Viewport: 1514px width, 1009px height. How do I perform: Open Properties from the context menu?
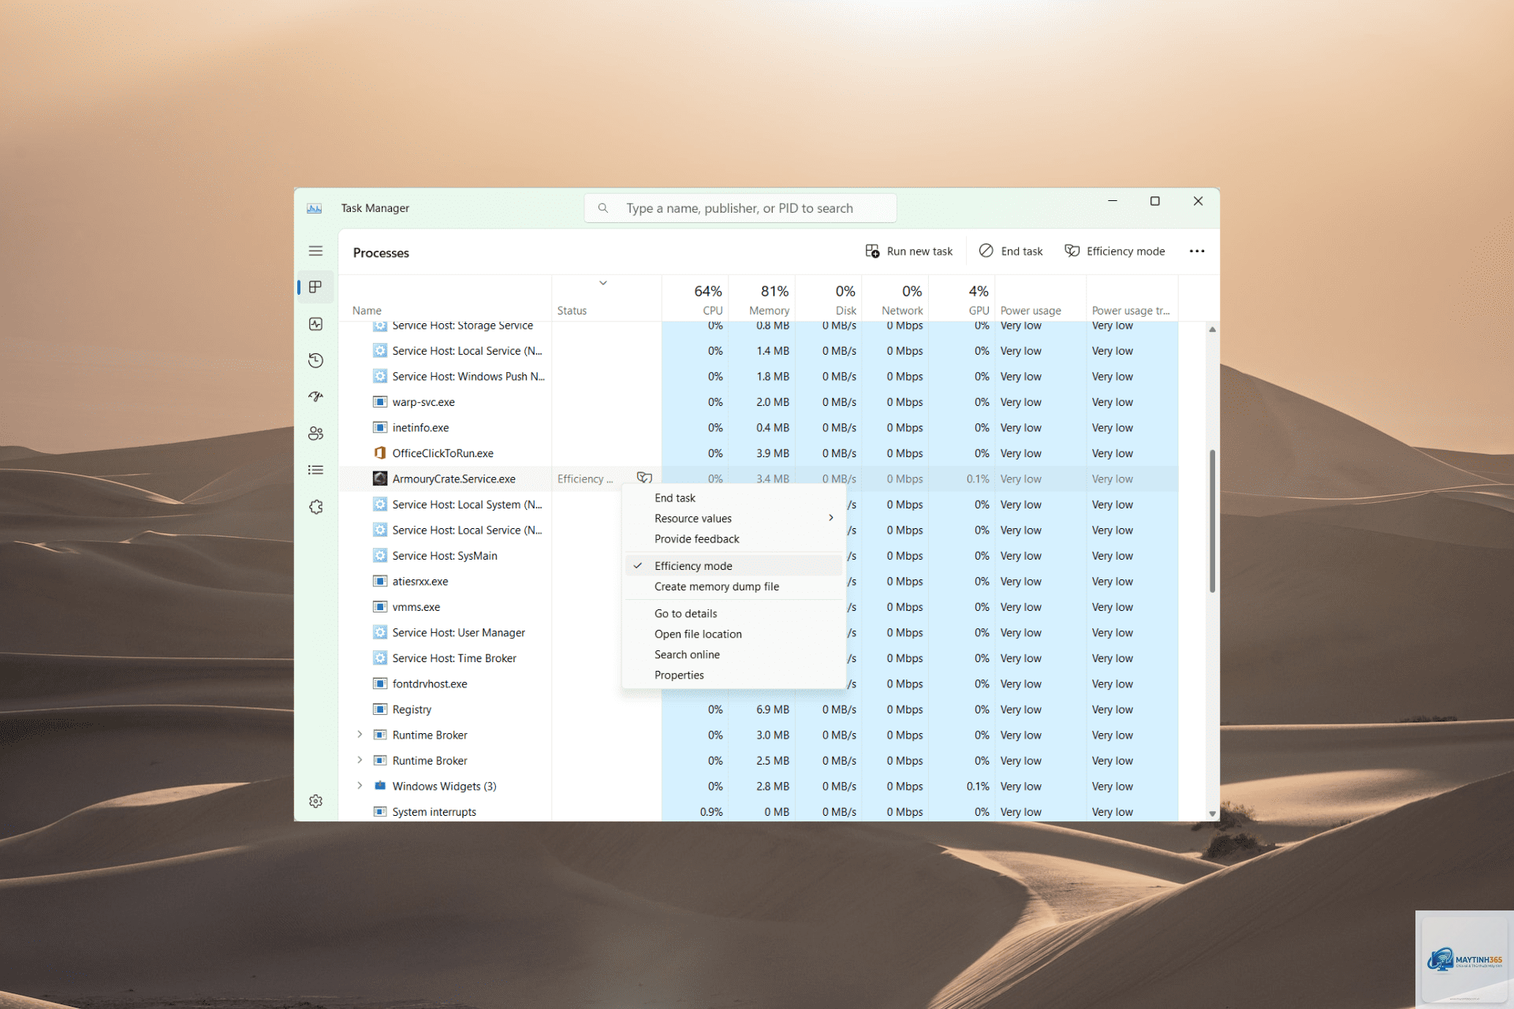click(x=733, y=675)
